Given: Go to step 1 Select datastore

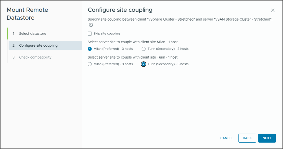Looking at the screenshot, I should [x=33, y=34].
